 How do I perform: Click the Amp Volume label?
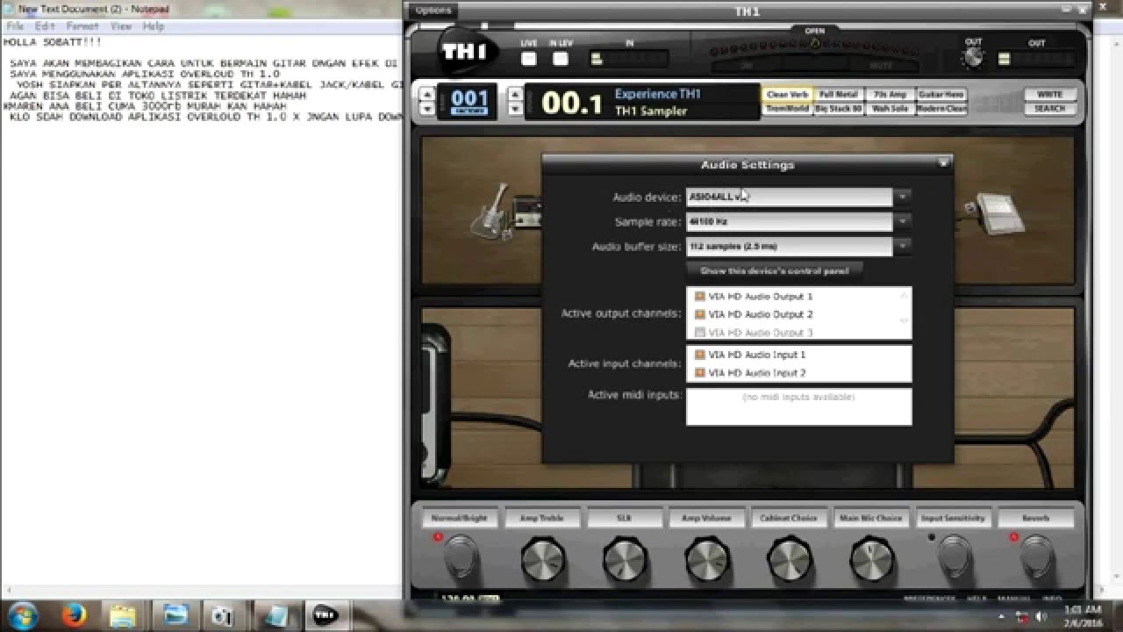pyautogui.click(x=706, y=518)
